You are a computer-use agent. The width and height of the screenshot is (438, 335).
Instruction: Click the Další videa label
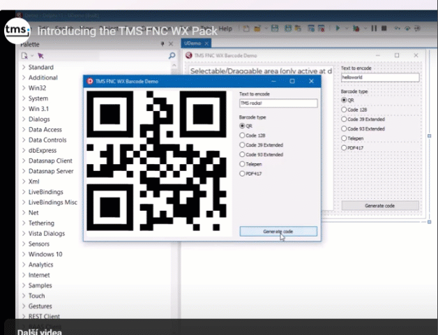pyautogui.click(x=39, y=332)
